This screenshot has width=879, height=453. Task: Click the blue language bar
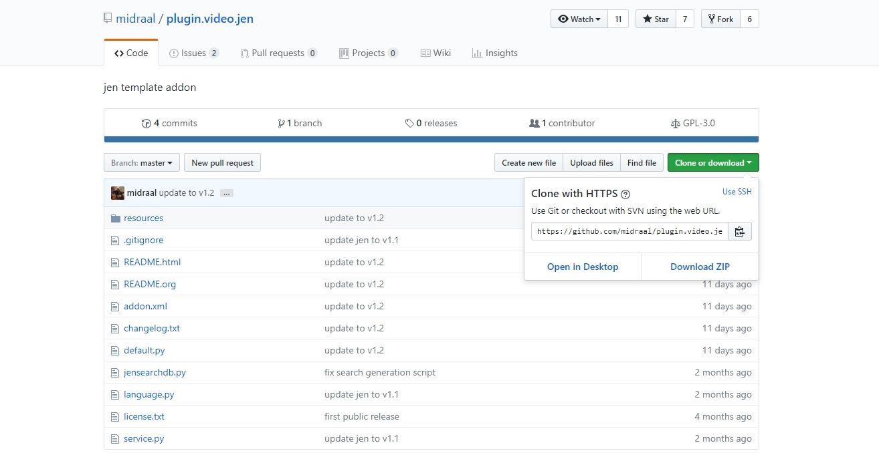click(x=431, y=140)
